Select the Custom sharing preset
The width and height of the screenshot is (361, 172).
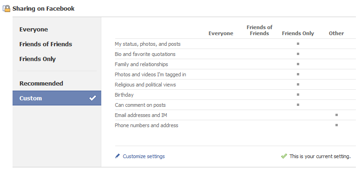[x=57, y=98]
